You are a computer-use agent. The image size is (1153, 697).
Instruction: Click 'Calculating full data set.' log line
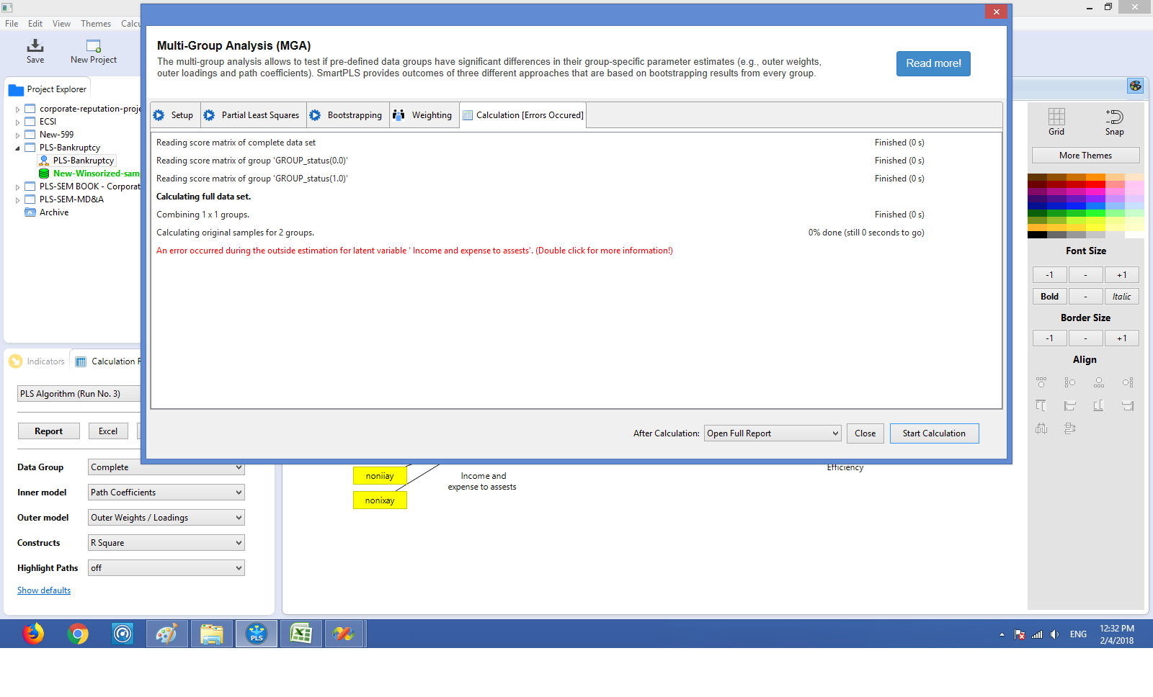coord(204,197)
